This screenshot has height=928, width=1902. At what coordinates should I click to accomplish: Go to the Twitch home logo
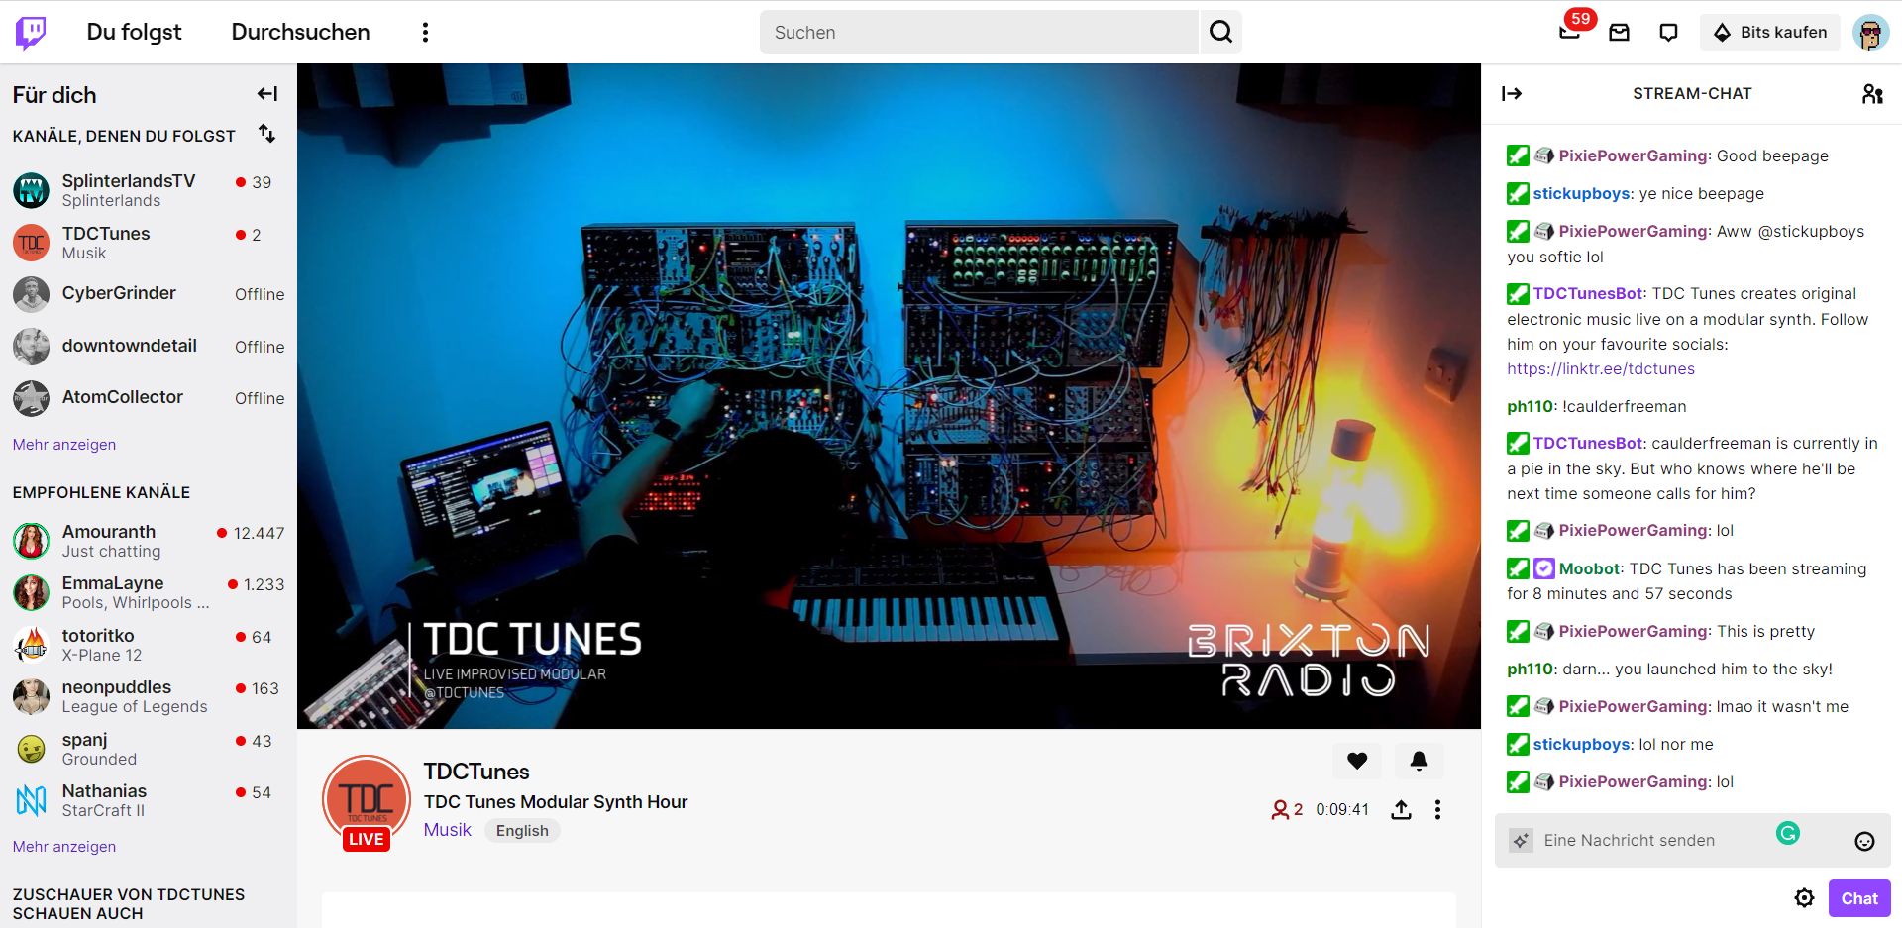(31, 32)
